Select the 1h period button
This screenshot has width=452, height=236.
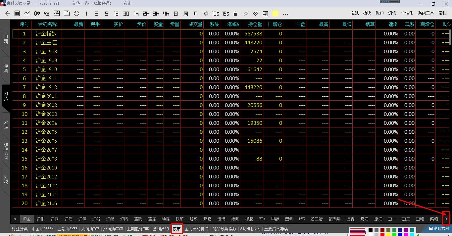point(136,14)
